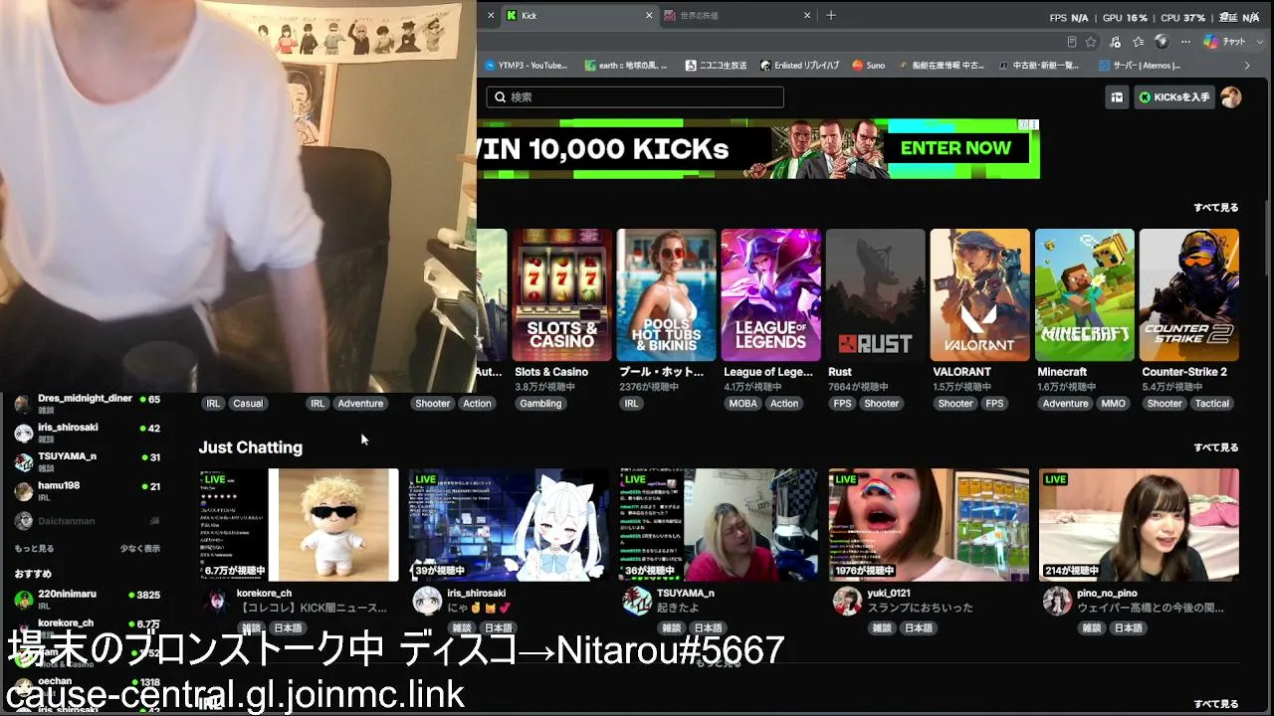Open the browser three-dots menu
This screenshot has height=716, width=1274.
click(1184, 42)
